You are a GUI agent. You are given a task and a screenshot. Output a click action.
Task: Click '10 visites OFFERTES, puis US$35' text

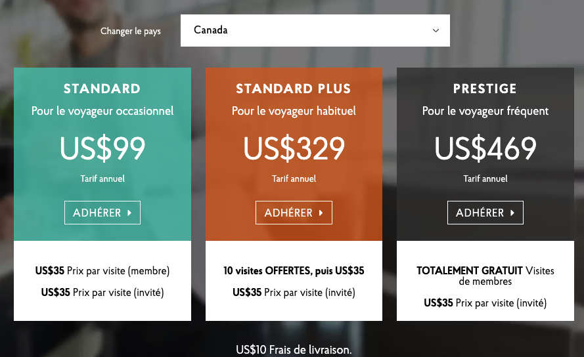294,271
